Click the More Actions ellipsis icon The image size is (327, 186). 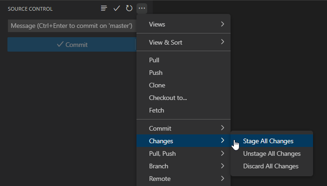coord(142,8)
